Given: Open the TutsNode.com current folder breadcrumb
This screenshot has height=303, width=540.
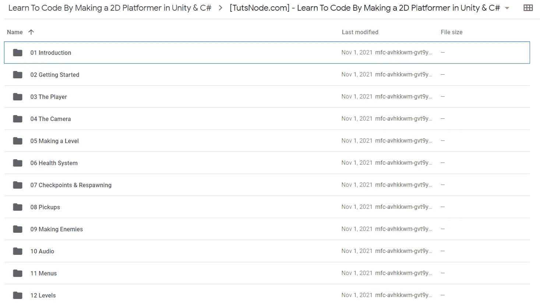Looking at the screenshot, I should [x=365, y=8].
